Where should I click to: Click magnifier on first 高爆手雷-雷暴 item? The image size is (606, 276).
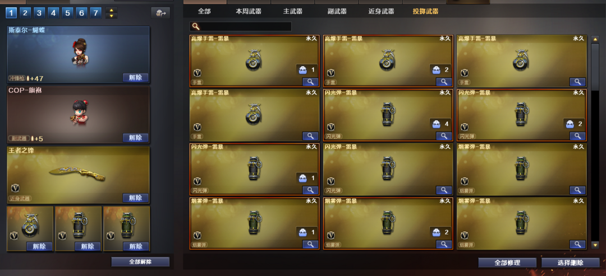point(310,82)
